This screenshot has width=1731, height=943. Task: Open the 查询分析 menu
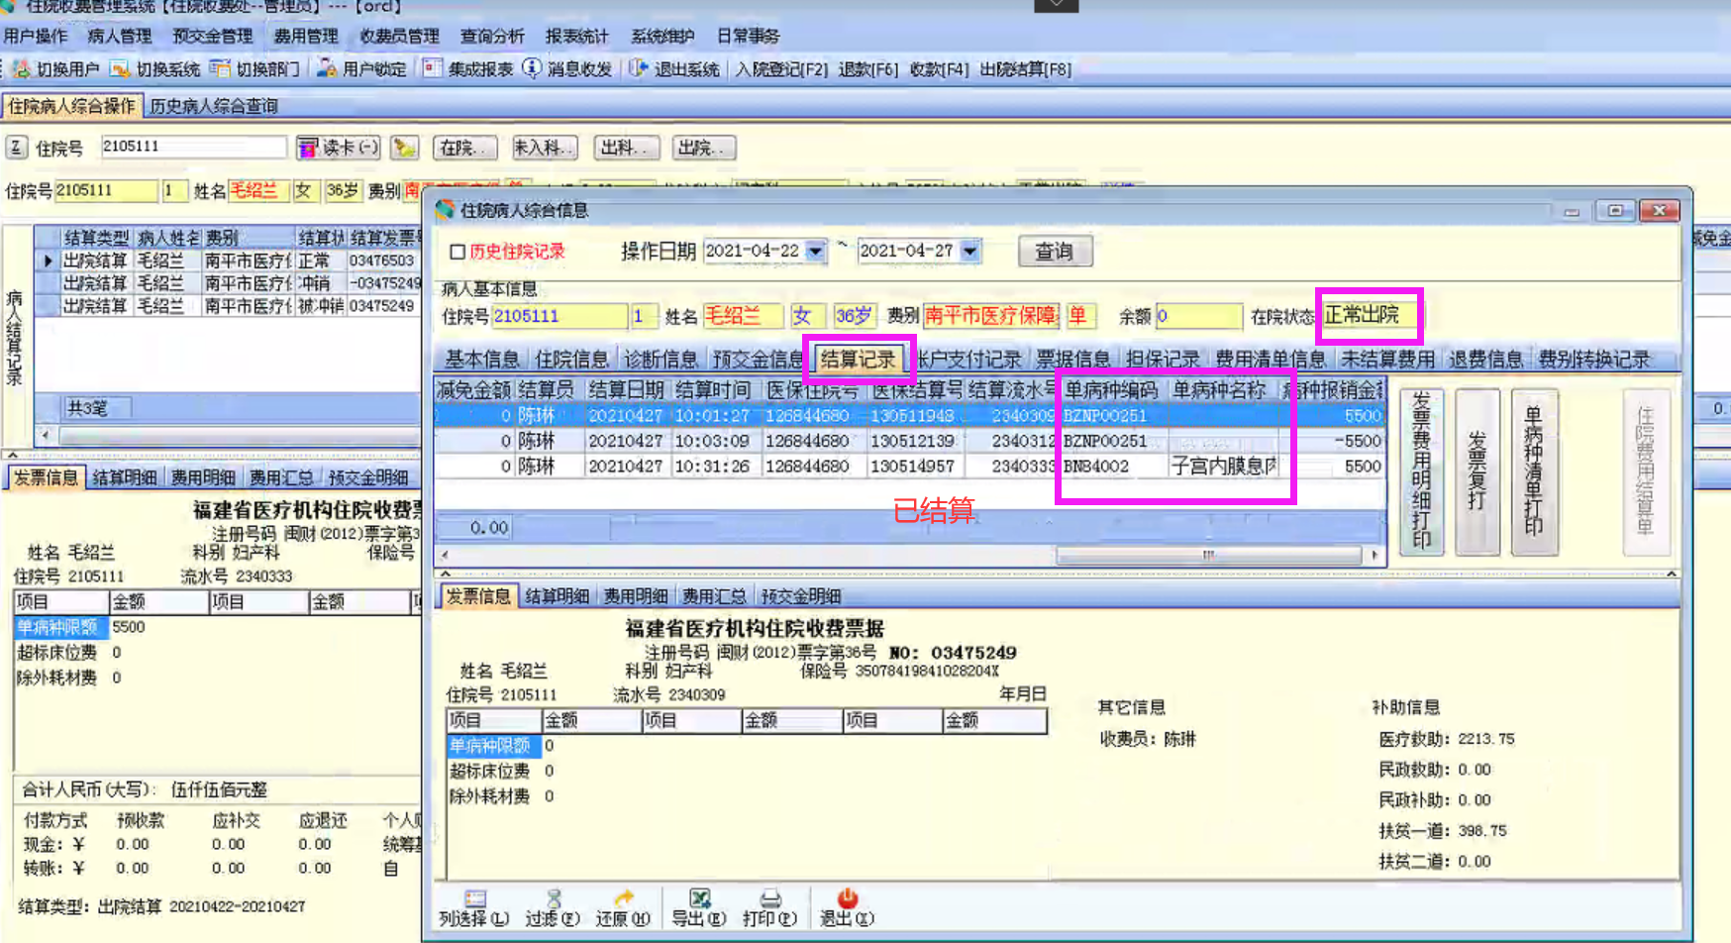pos(492,36)
